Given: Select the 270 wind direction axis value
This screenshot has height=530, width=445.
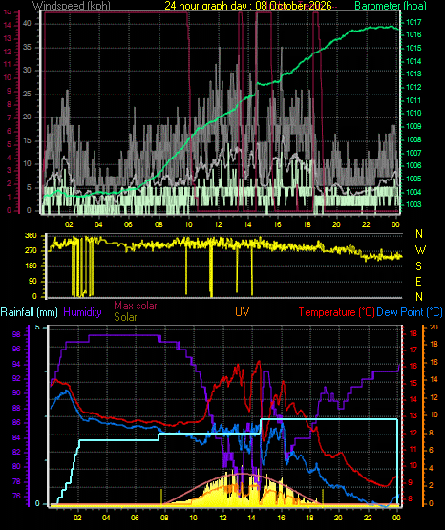Looking at the screenshot, I should (x=31, y=251).
